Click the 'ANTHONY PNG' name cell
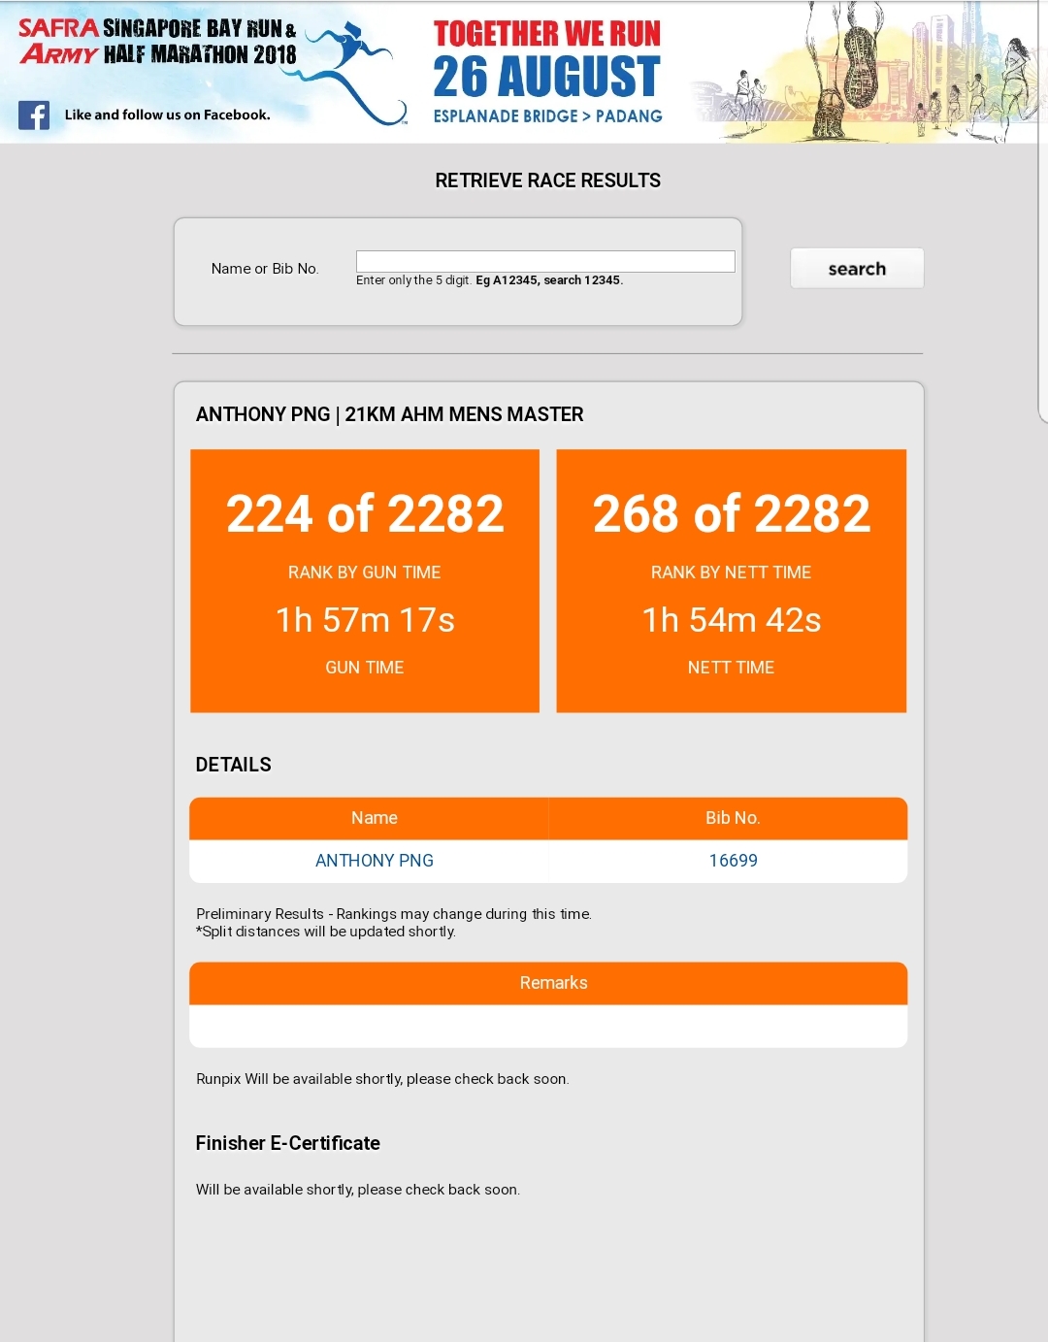Viewport: 1048px width, 1342px height. 375,861
